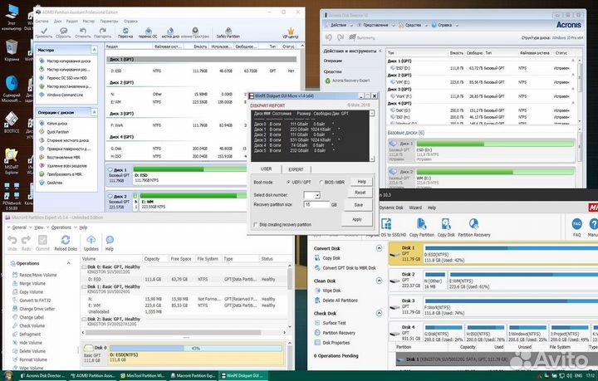Open Wizard menu in MiniTool
The image size is (598, 381).
tap(415, 208)
